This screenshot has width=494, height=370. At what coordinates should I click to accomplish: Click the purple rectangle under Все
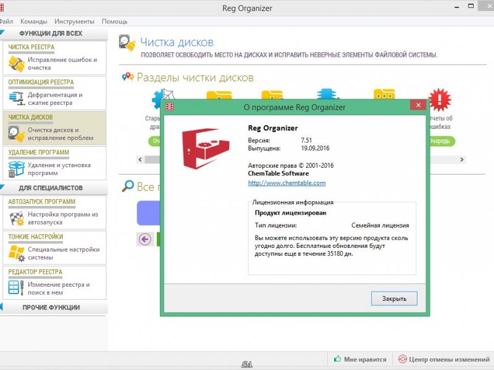[x=148, y=213]
